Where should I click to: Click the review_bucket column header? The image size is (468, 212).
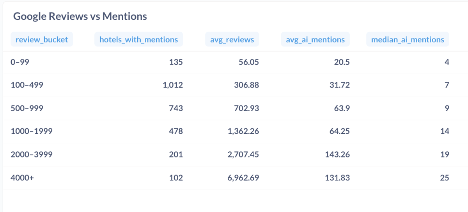point(42,39)
